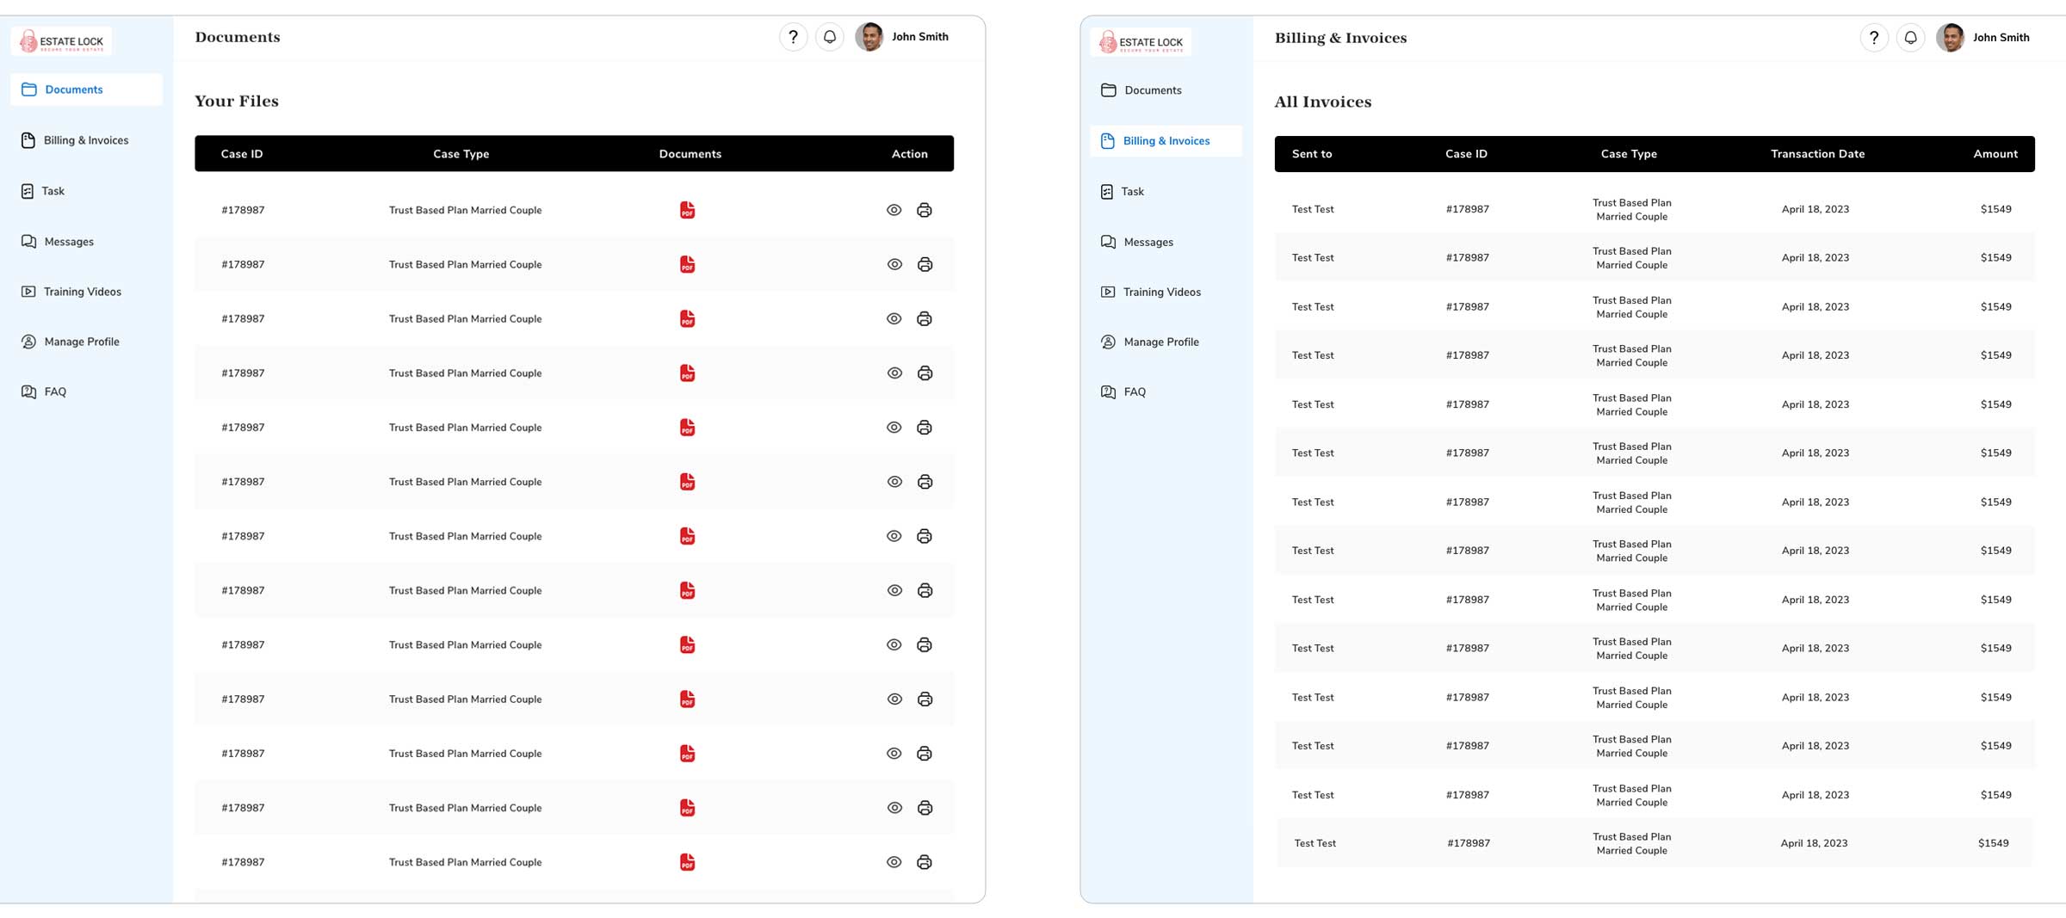Print the document in the first Your Files row
This screenshot has height=918, width=2066.
tap(925, 210)
